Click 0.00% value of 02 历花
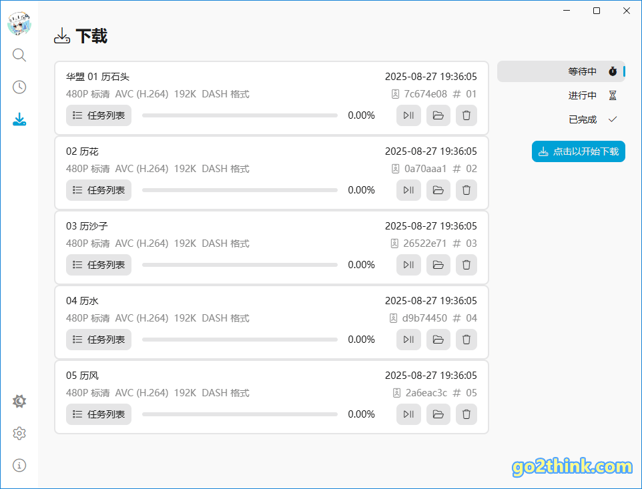The height and width of the screenshot is (489, 642). tap(361, 190)
